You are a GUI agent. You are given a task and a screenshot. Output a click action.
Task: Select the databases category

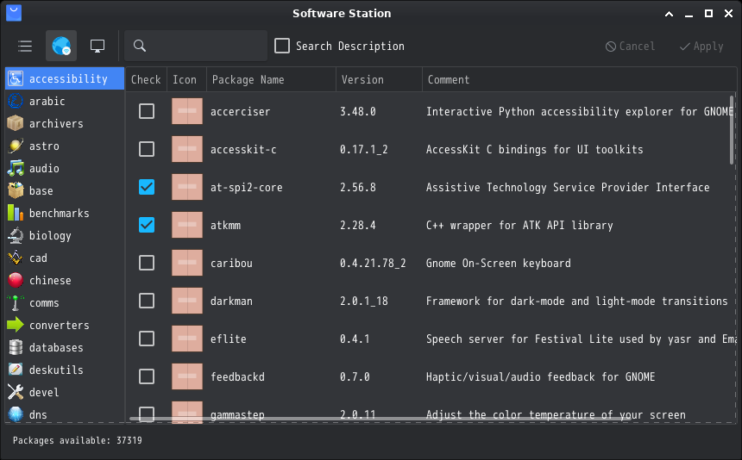point(56,348)
